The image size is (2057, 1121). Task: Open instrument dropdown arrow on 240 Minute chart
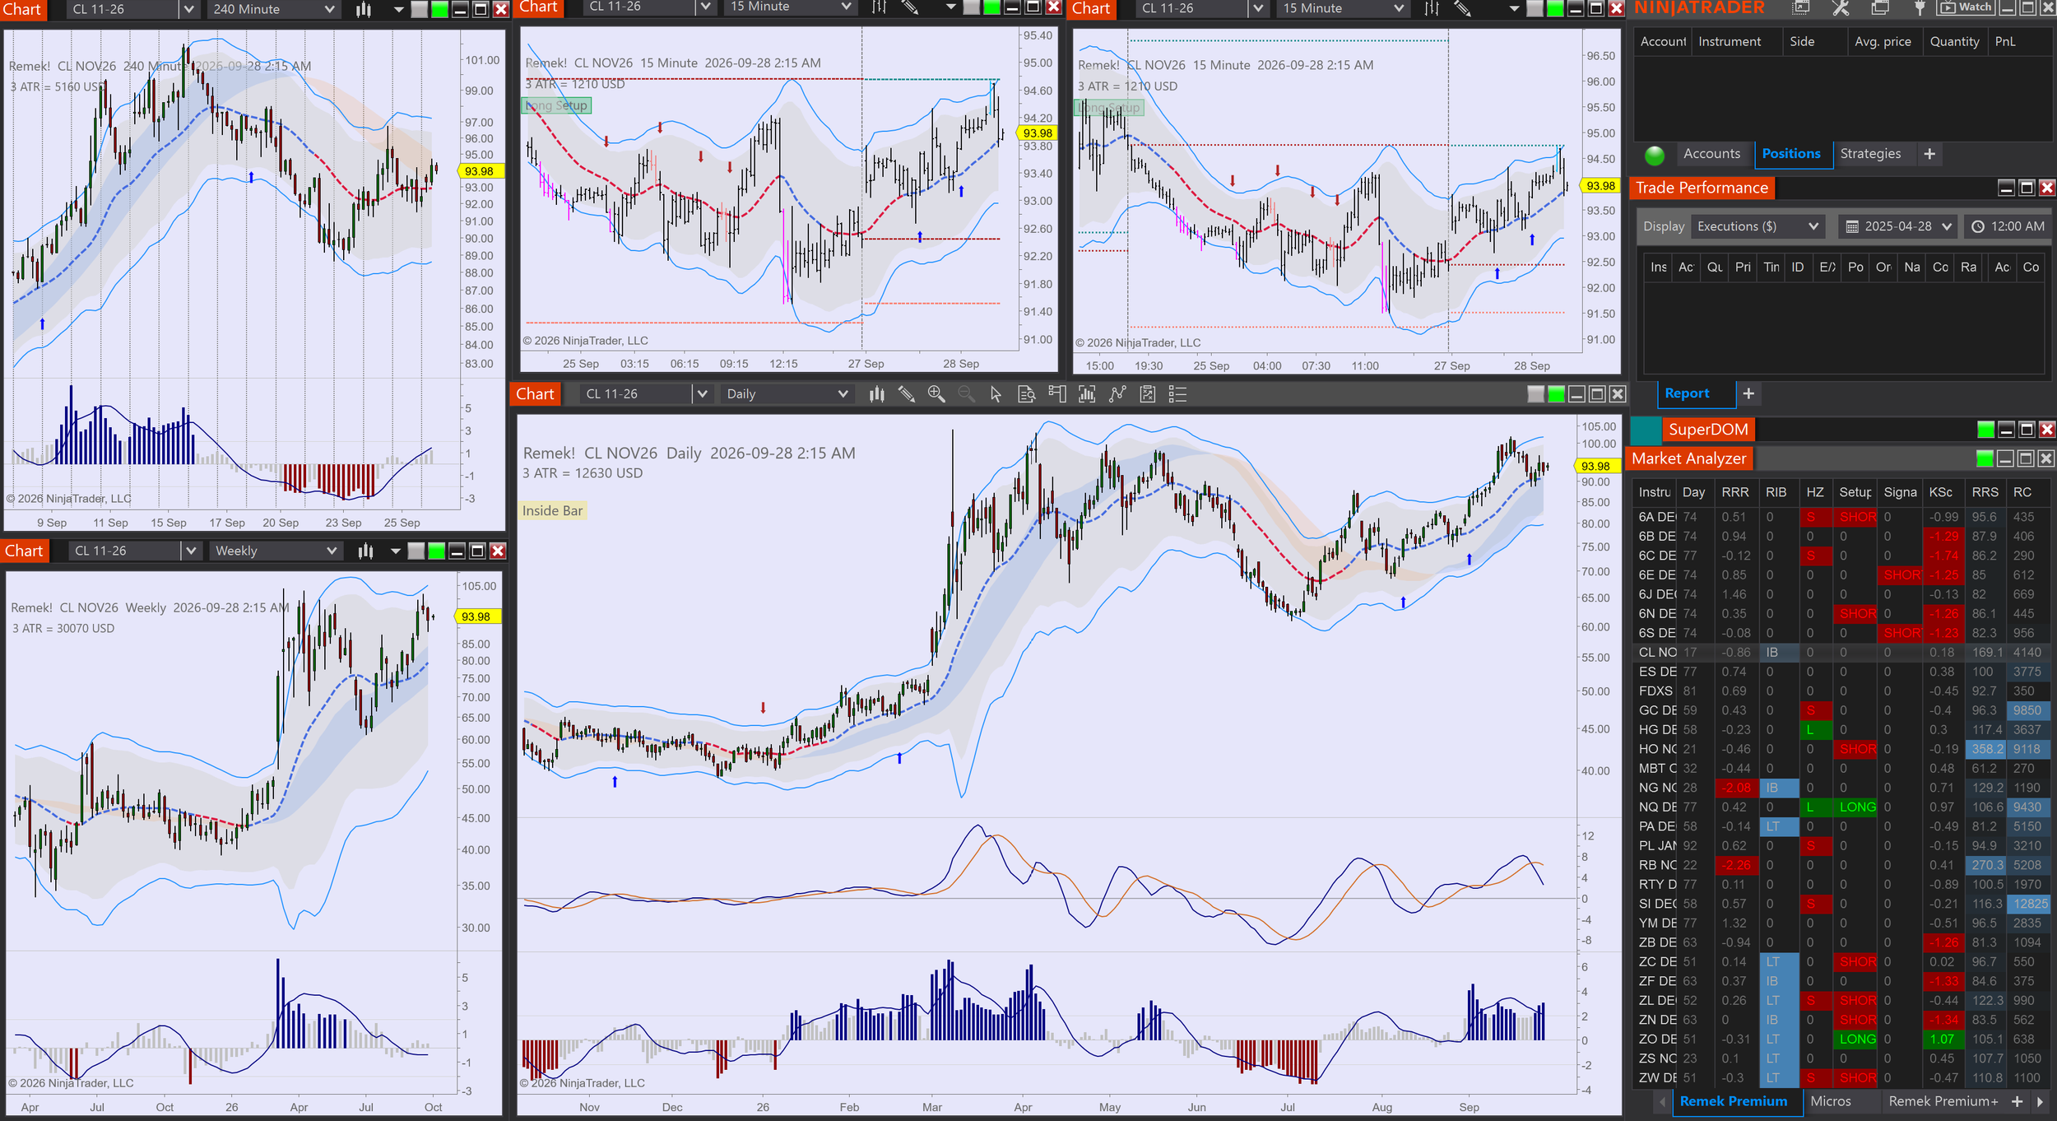point(188,9)
